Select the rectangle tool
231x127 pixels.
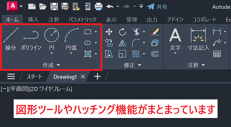click(x=88, y=32)
